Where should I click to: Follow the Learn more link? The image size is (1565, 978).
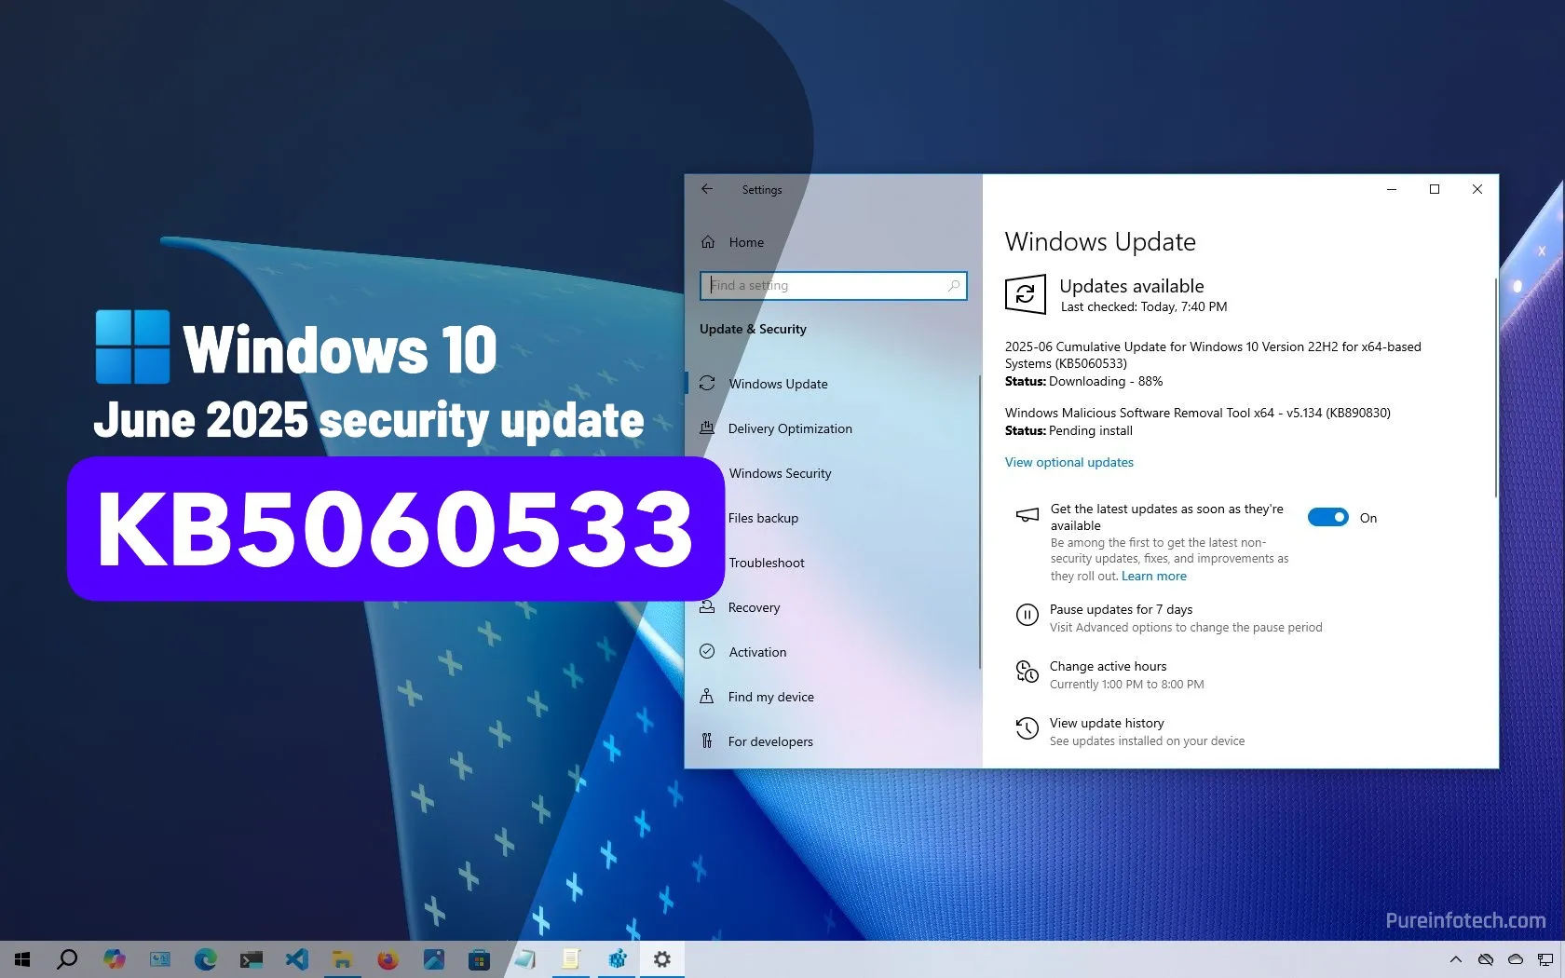(x=1153, y=576)
